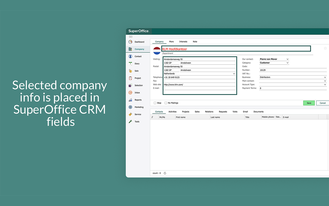Open the Service ticket icon
The width and height of the screenshot is (329, 206).
pyautogui.click(x=130, y=114)
